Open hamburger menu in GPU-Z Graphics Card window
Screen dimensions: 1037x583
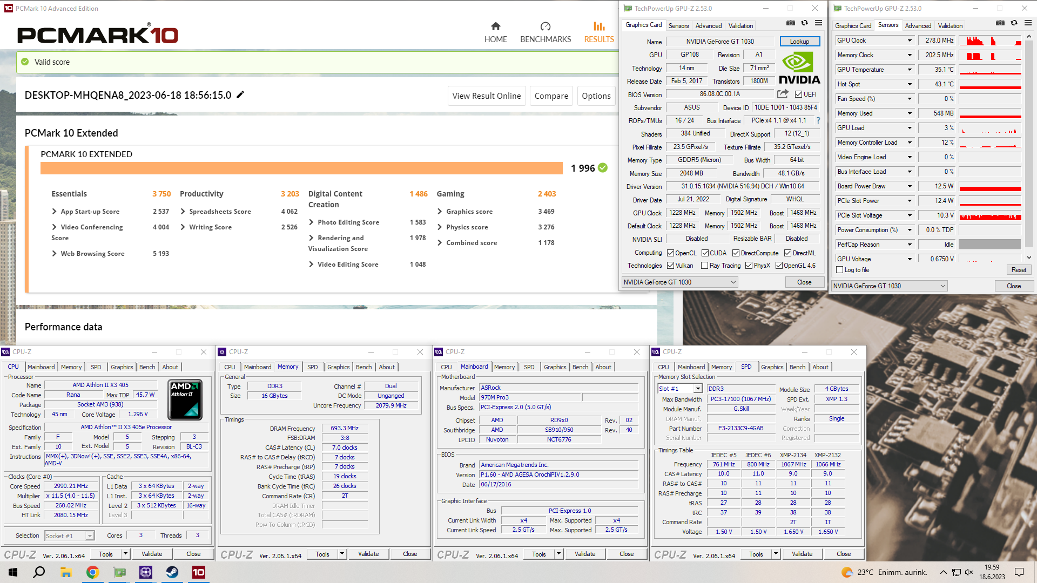coord(818,23)
